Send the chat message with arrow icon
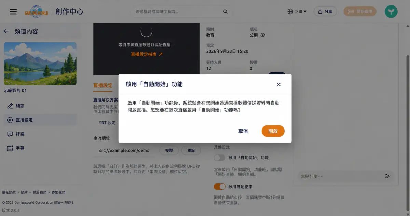The height and width of the screenshot is (216, 410). [387, 176]
